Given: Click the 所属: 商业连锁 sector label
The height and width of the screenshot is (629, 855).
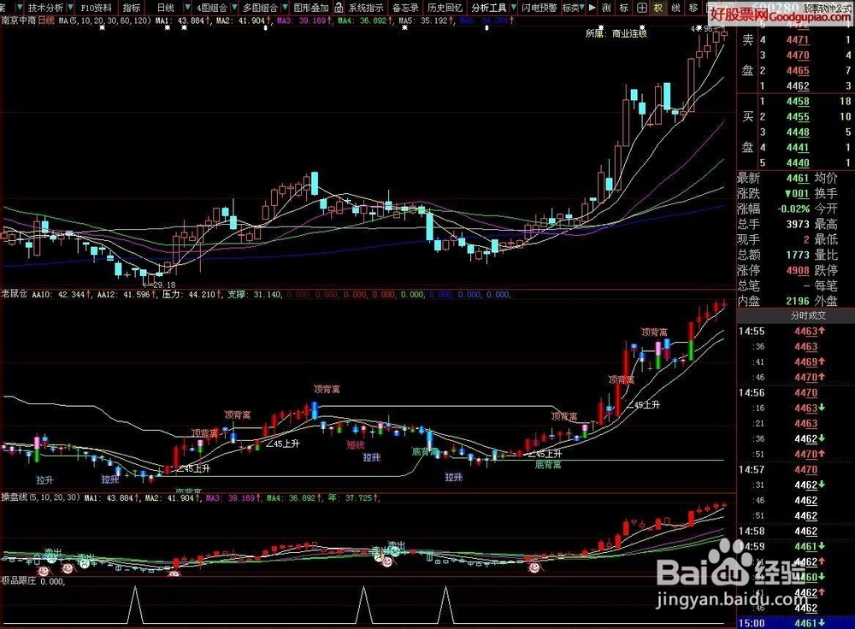Looking at the screenshot, I should coord(616,33).
